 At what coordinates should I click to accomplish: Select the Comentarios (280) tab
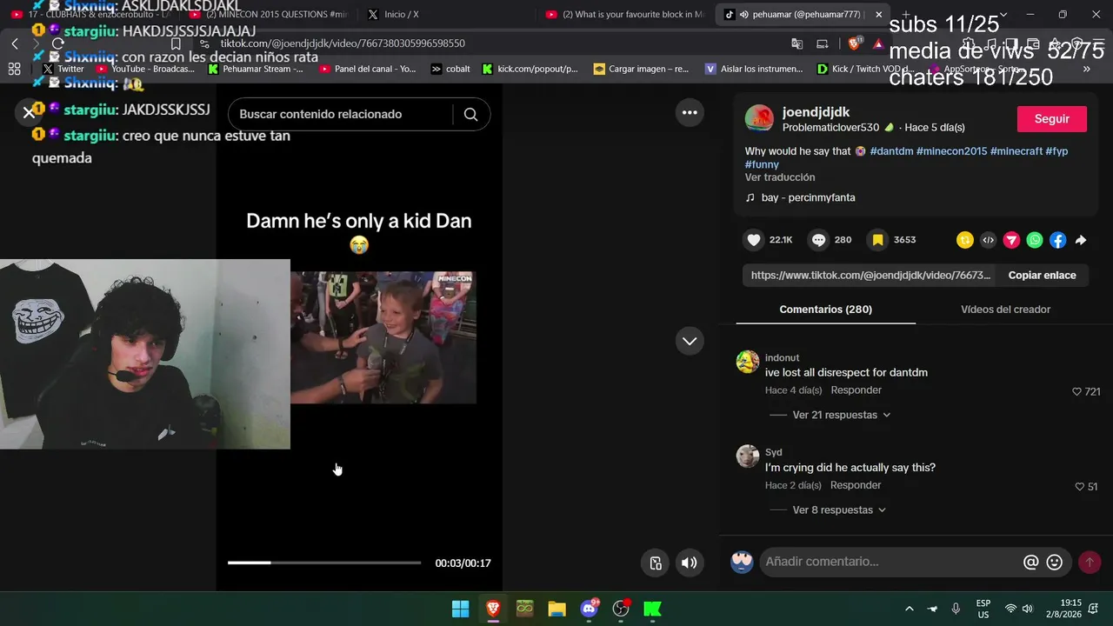tap(826, 310)
